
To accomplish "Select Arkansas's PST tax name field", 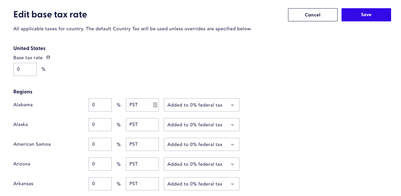I will (142, 184).
